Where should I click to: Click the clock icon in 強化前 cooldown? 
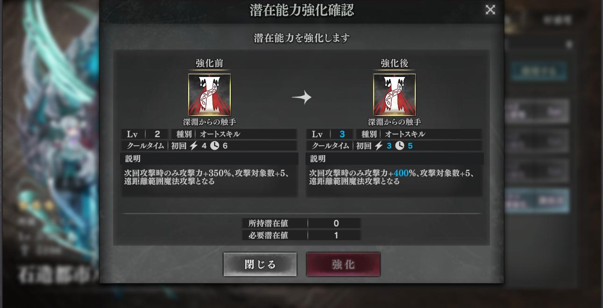pos(214,146)
